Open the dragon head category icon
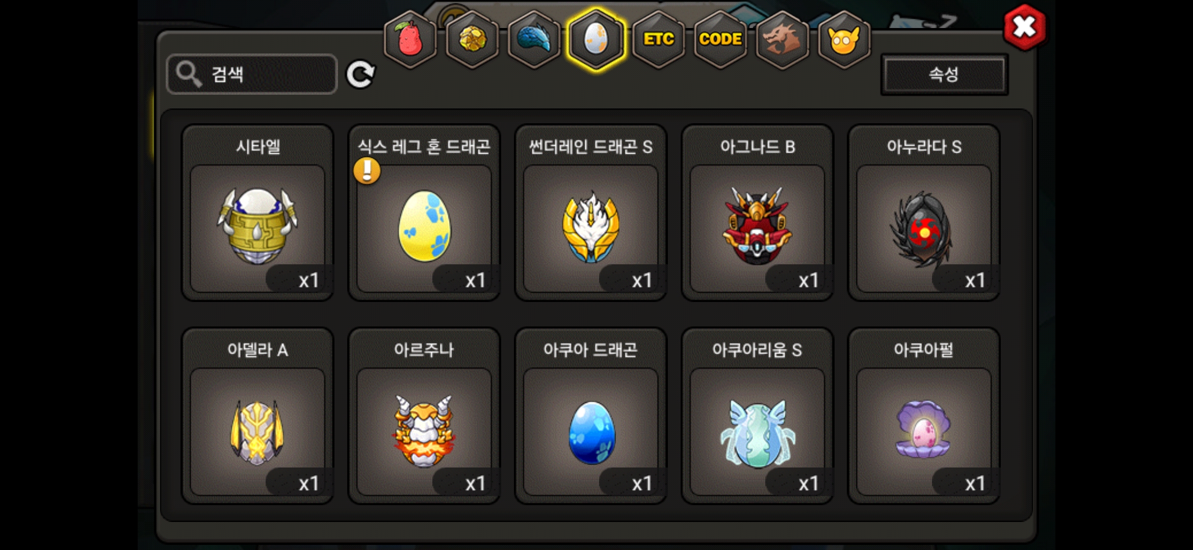Viewport: 1193px width, 550px height. click(783, 39)
